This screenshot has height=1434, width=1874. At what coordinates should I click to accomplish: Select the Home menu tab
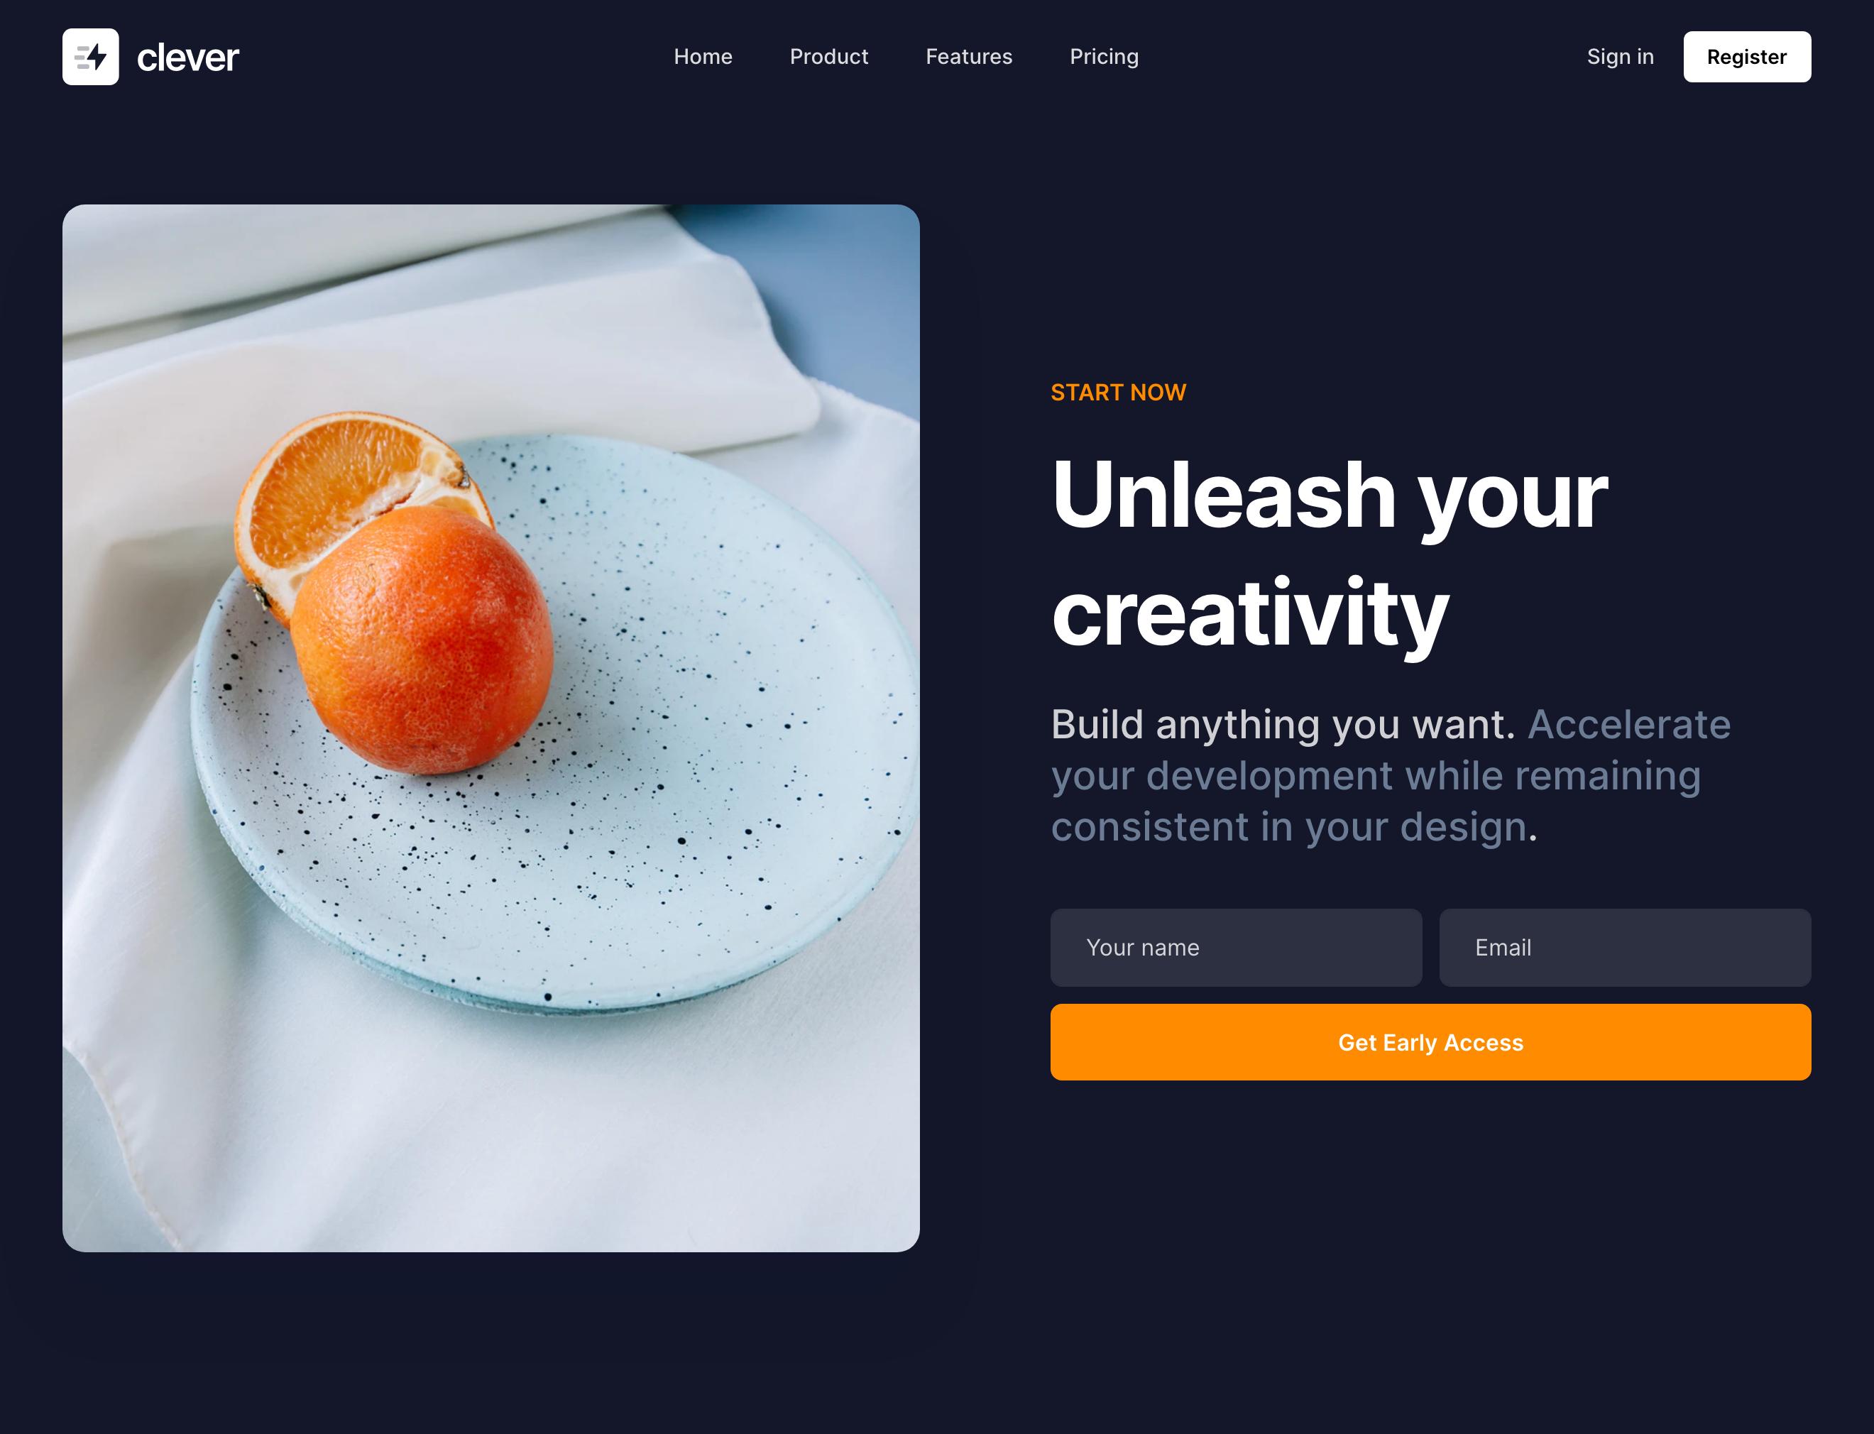tap(702, 56)
